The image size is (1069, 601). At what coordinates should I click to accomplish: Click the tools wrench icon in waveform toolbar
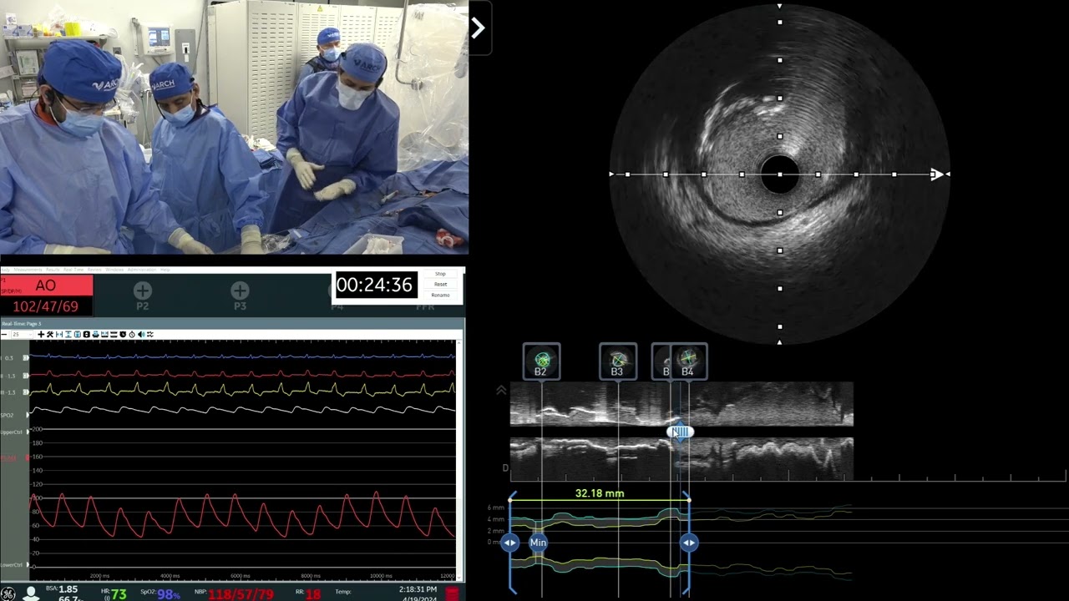50,334
